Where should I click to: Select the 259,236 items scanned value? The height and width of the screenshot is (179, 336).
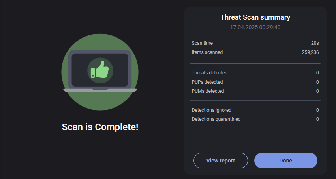(310, 52)
